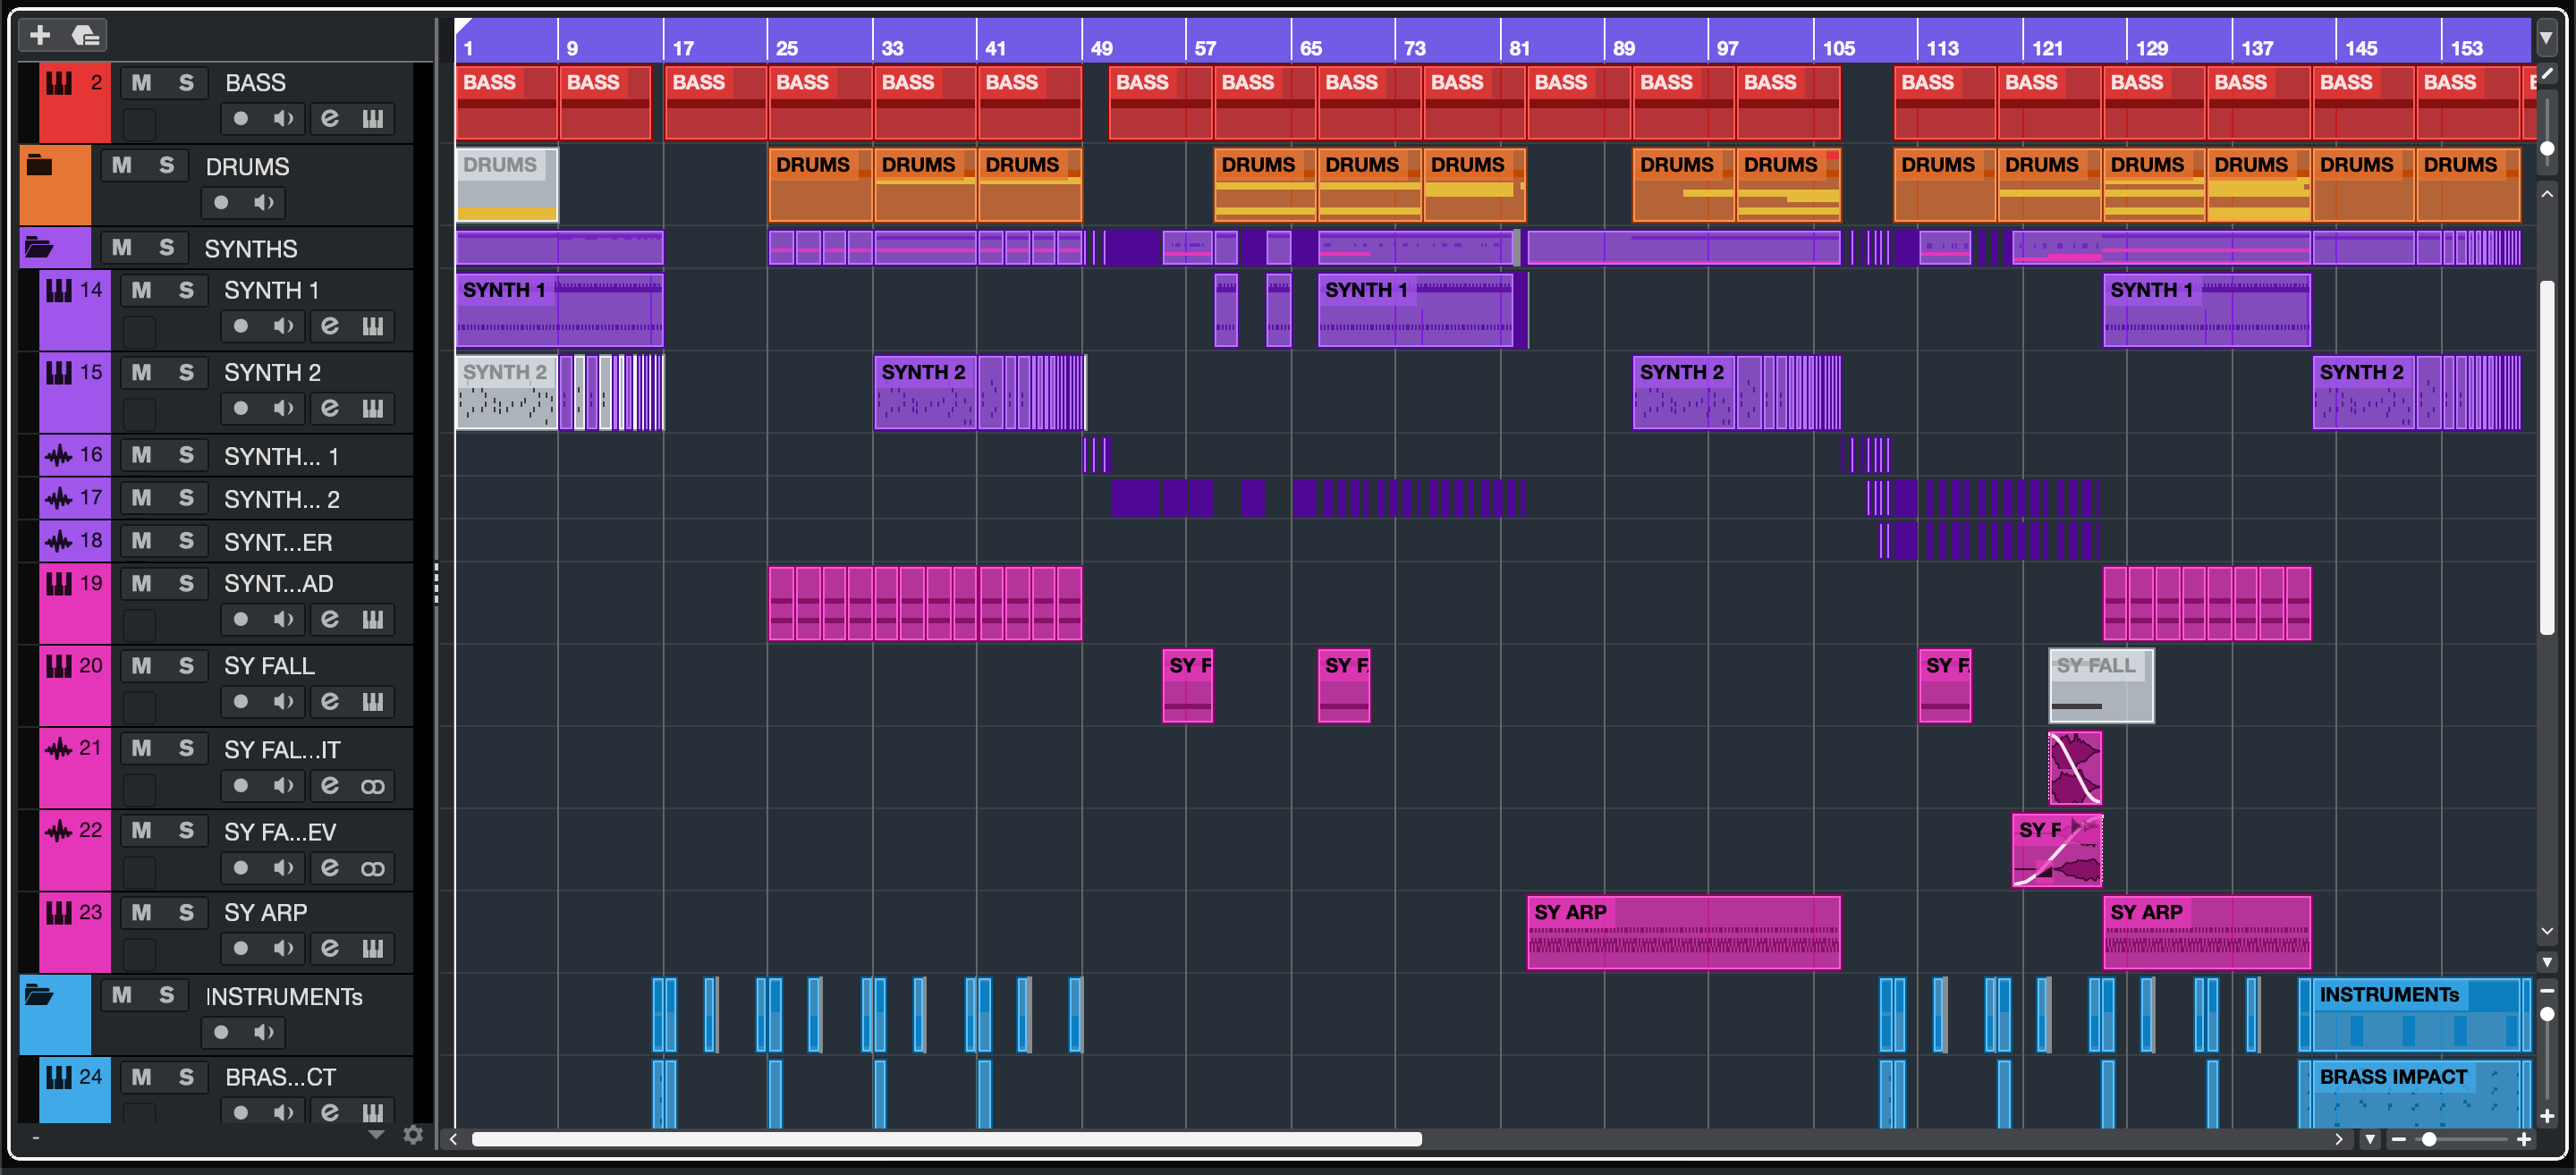The image size is (2576, 1175).
Task: Open track presets icon next to plus
Action: coord(86,36)
